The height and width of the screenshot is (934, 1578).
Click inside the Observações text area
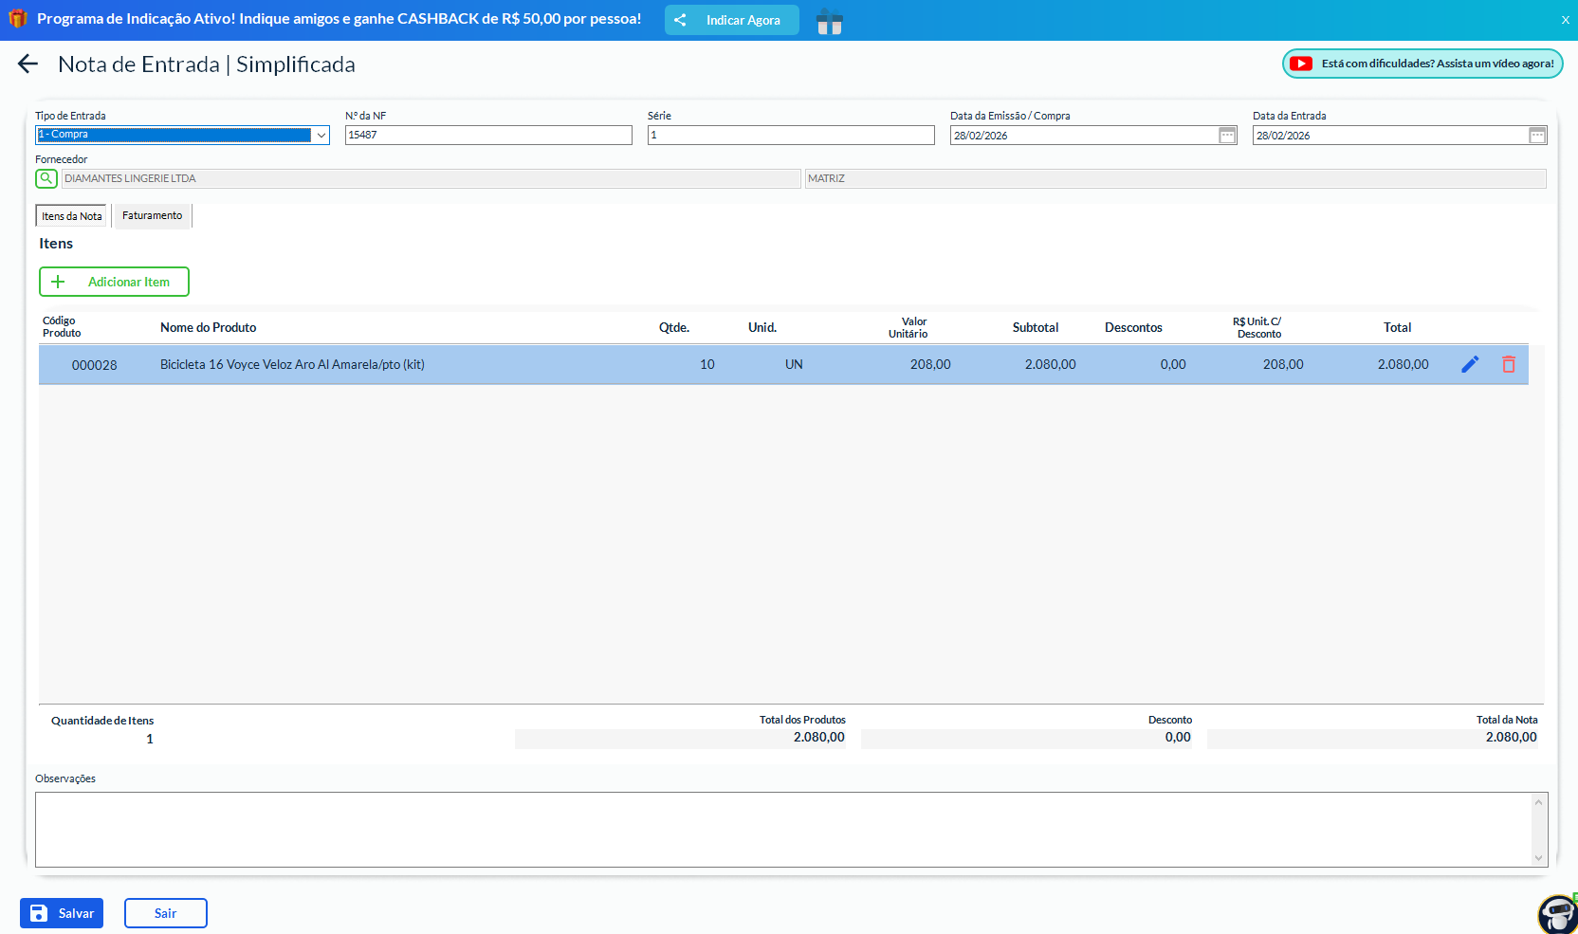[783, 830]
